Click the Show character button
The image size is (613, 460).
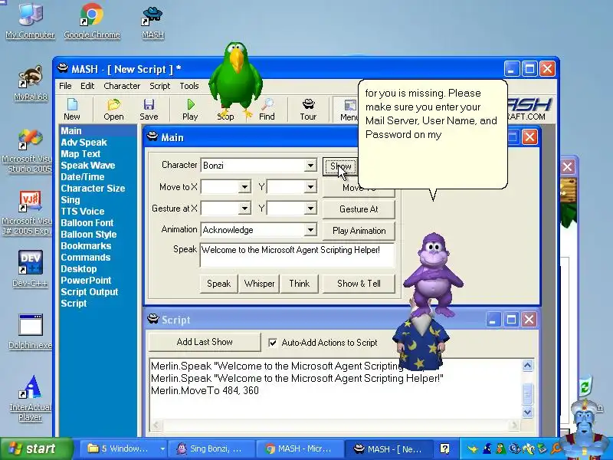point(340,166)
